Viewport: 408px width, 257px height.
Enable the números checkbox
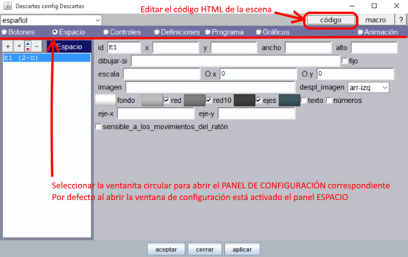(329, 100)
